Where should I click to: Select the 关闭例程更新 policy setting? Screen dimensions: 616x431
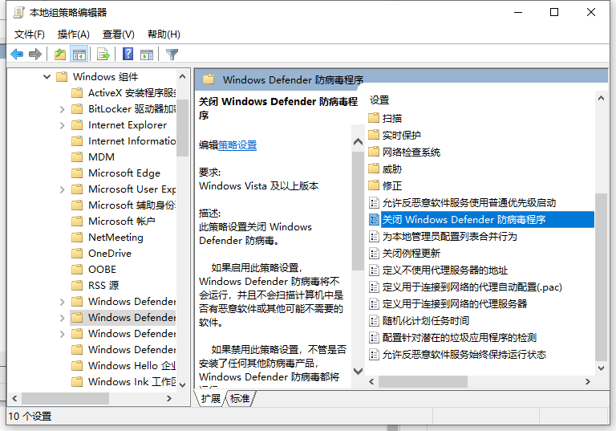pyautogui.click(x=411, y=253)
